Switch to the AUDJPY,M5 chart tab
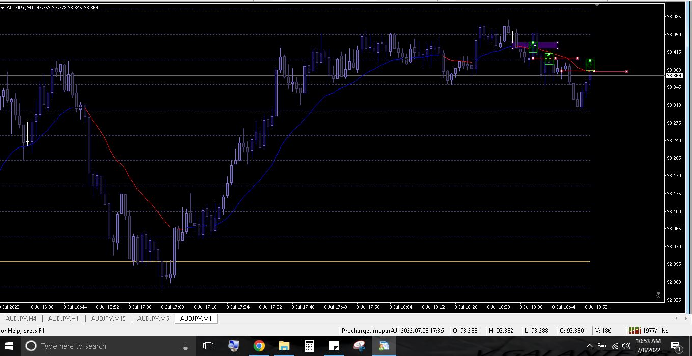This screenshot has width=692, height=356. pyautogui.click(x=153, y=319)
